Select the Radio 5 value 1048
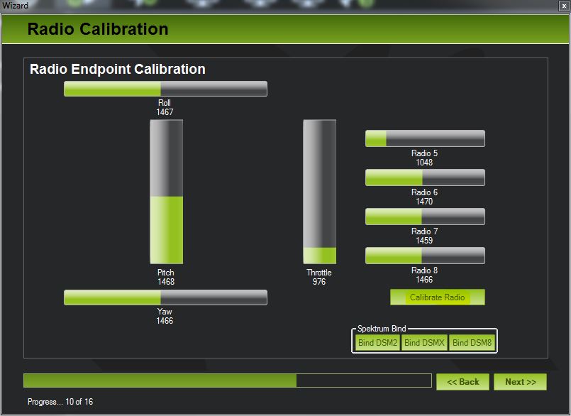 click(x=424, y=163)
